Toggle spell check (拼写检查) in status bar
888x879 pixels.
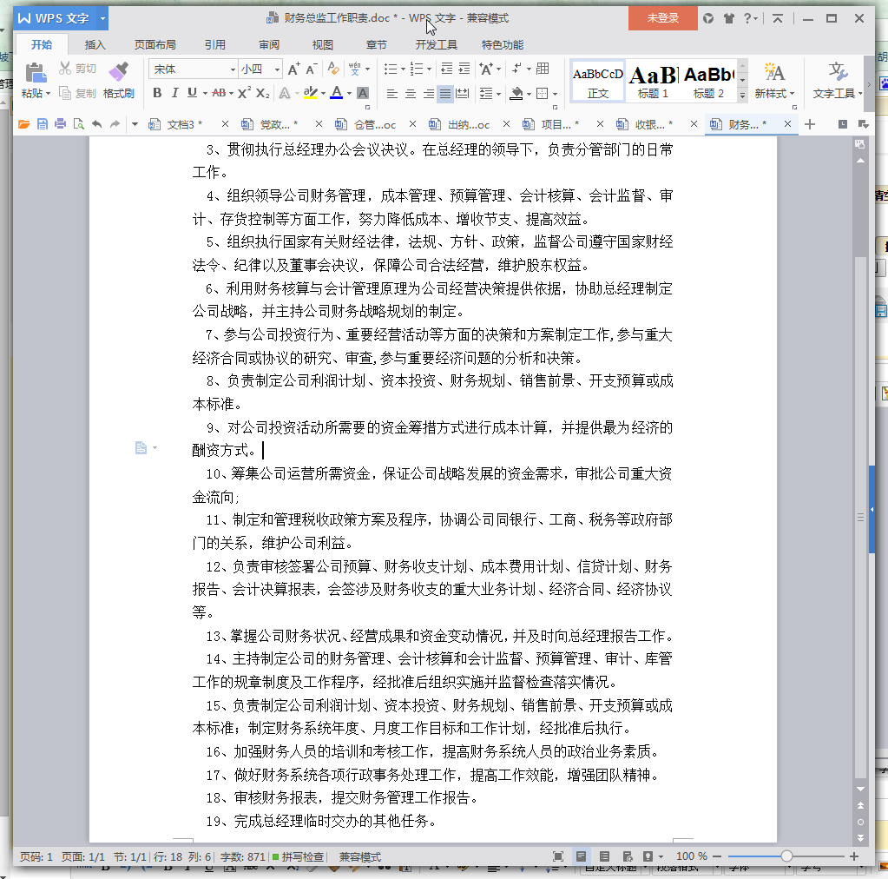[298, 857]
